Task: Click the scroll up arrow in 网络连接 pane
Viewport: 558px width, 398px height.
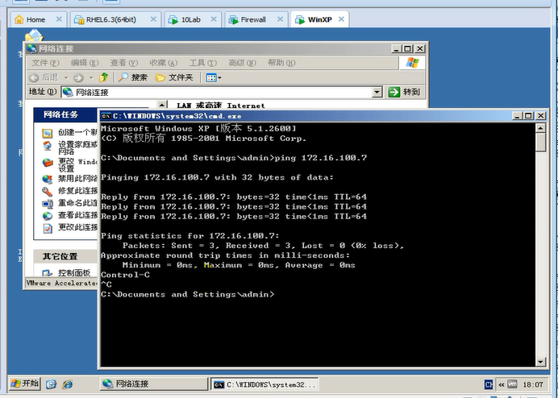Action: [x=162, y=105]
